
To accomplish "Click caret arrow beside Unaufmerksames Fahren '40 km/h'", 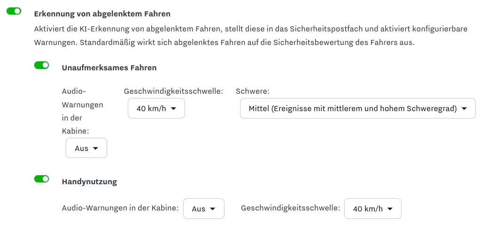I will click(x=173, y=109).
